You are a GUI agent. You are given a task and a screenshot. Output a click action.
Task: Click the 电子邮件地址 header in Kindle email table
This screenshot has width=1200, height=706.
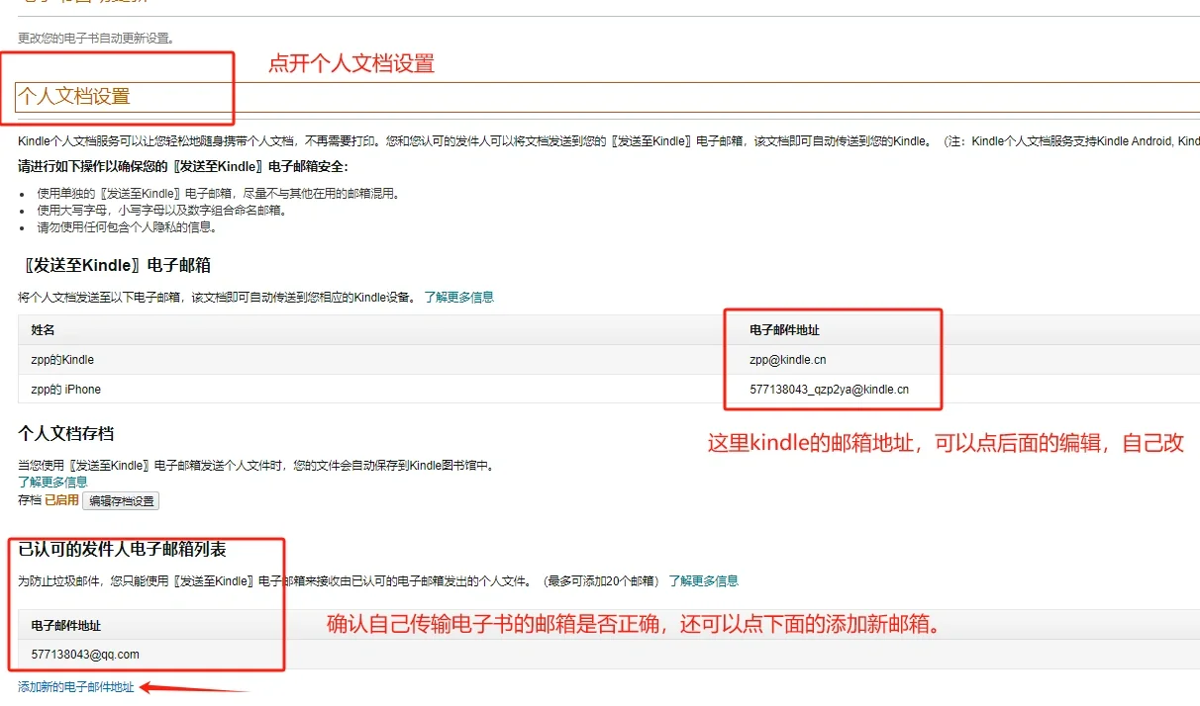click(x=784, y=330)
